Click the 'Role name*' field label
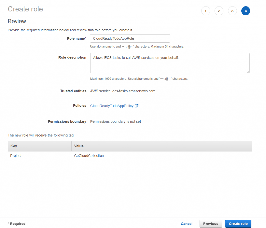 (76, 38)
